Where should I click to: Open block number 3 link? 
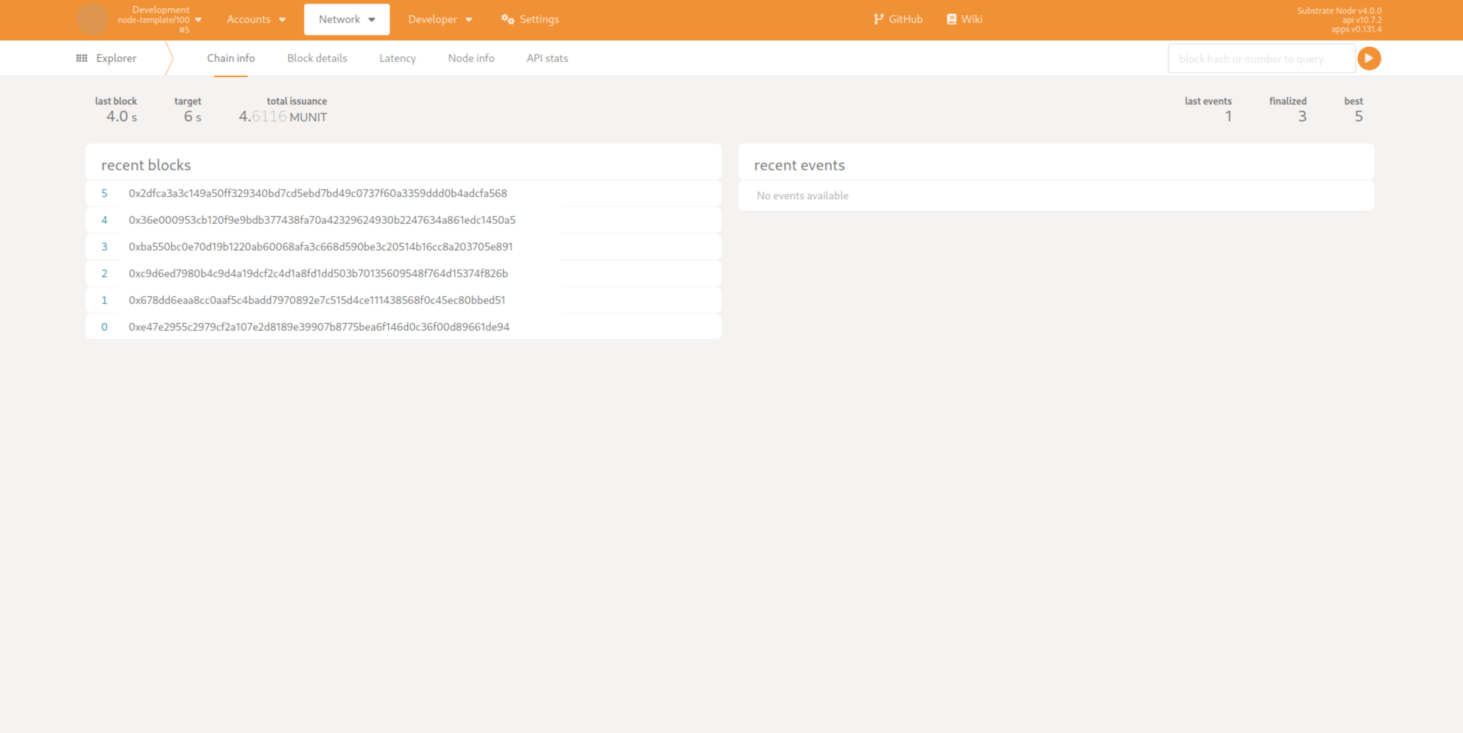pyautogui.click(x=104, y=247)
